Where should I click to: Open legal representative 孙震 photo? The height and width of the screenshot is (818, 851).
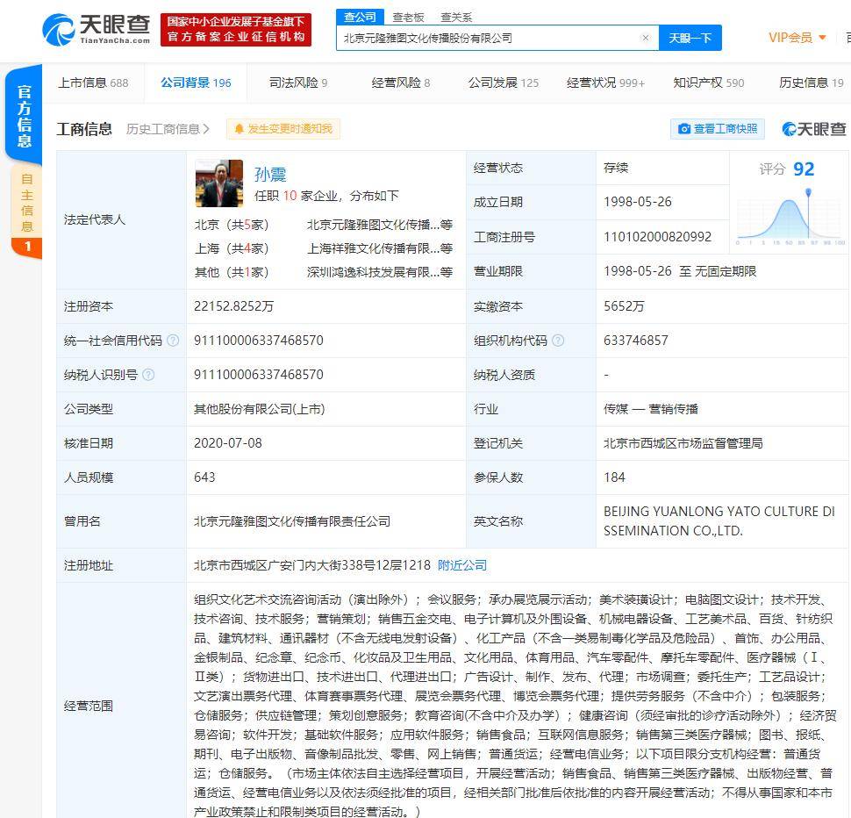pyautogui.click(x=219, y=183)
